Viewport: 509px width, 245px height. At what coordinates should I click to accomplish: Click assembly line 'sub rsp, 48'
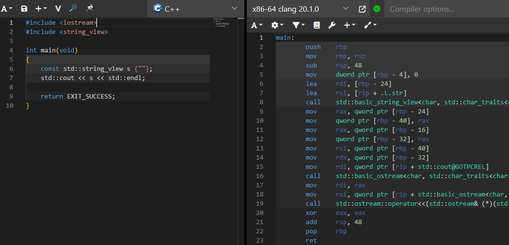tap(334, 65)
